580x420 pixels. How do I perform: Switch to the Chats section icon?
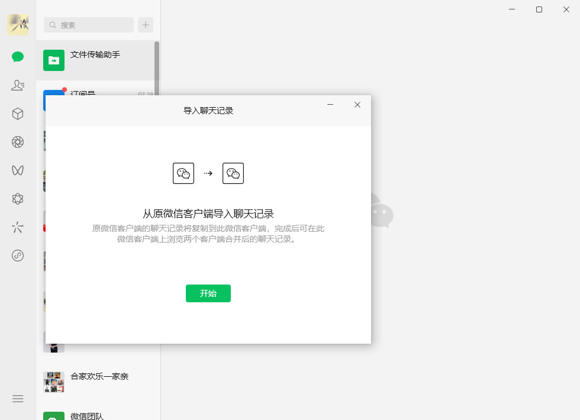(x=18, y=57)
